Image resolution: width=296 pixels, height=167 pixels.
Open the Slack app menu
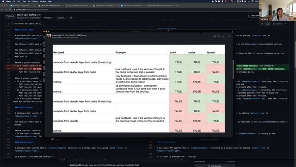coord(8,1)
